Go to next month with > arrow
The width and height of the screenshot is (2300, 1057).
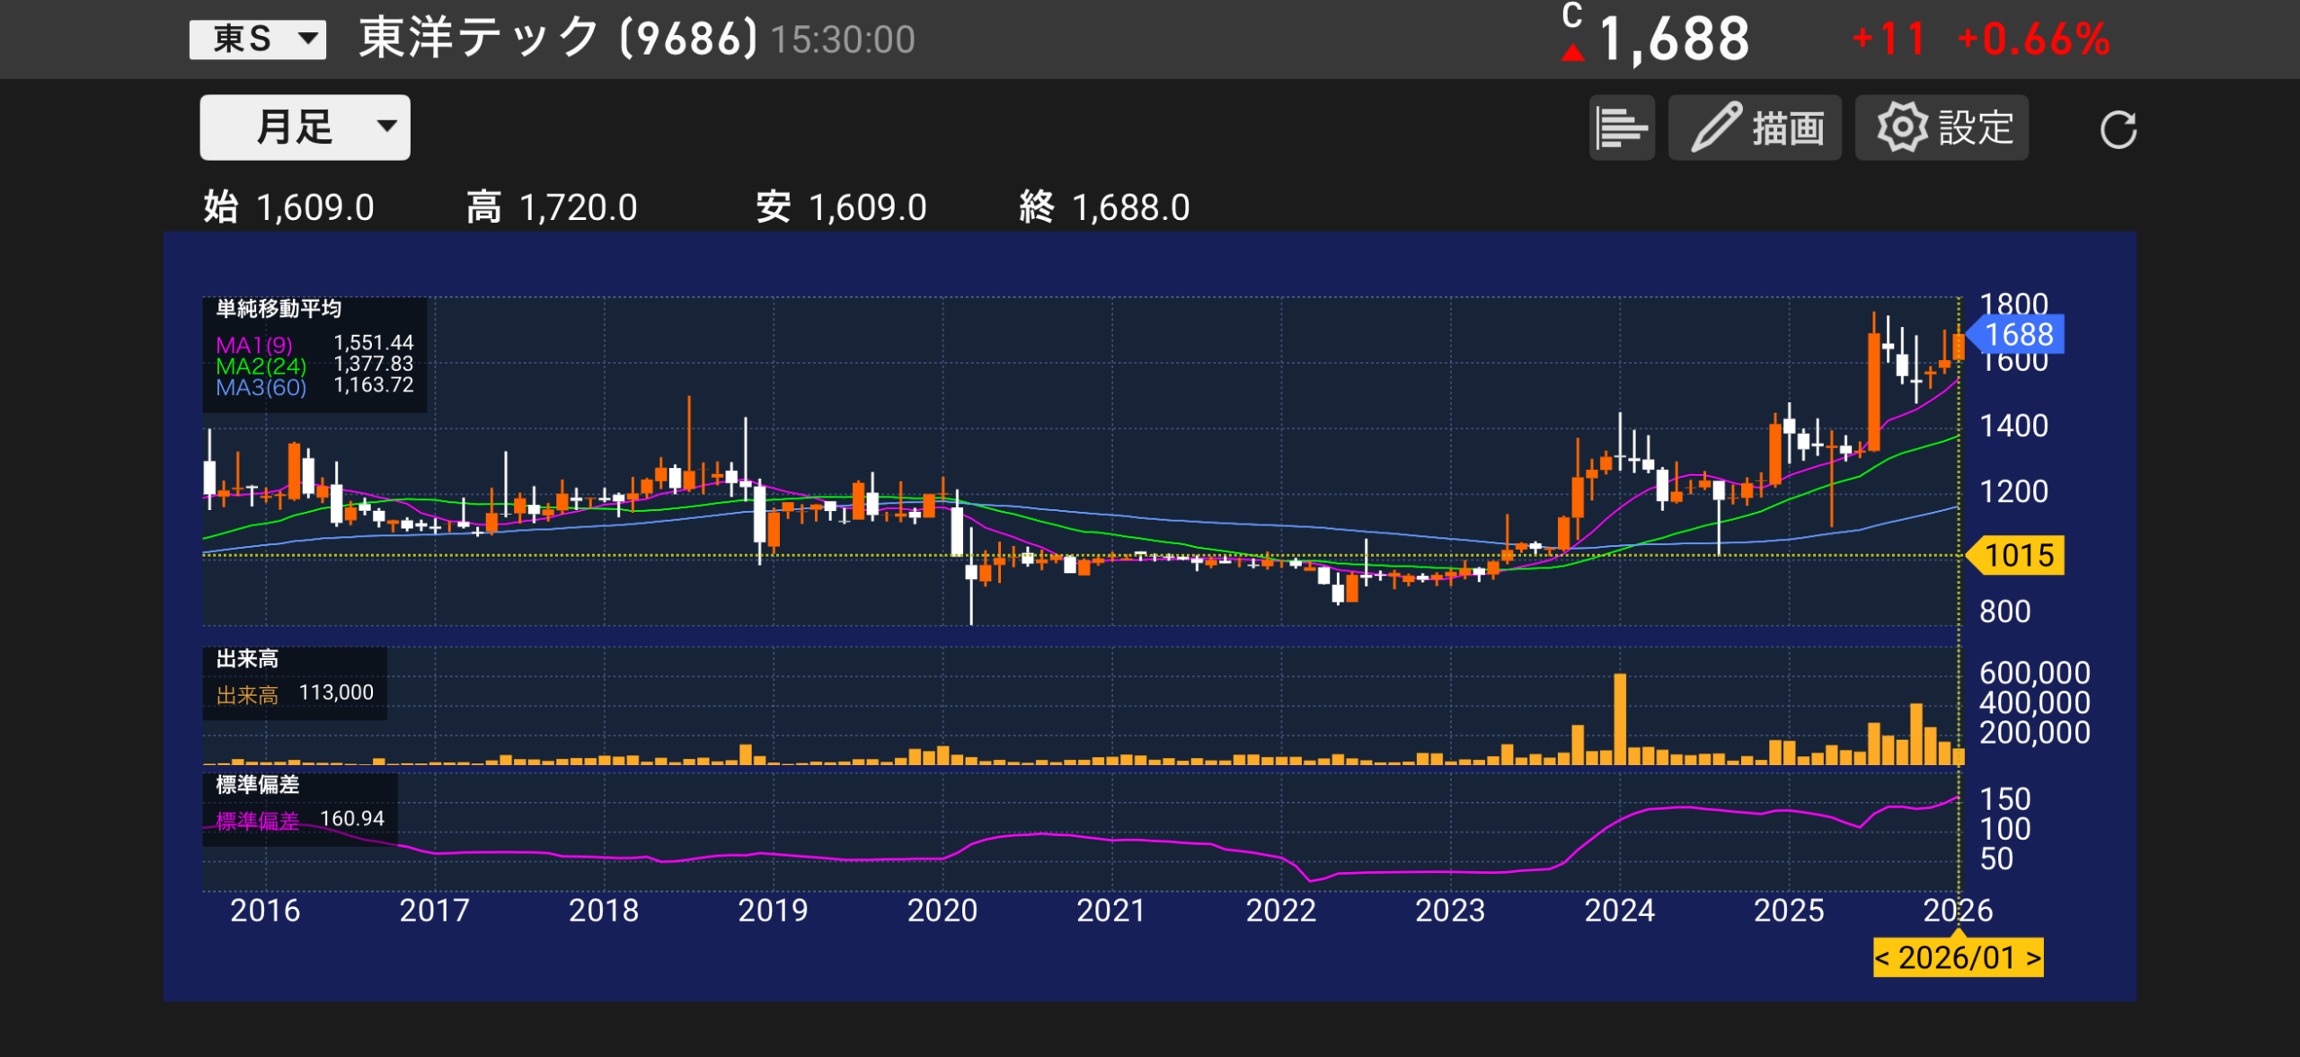tap(2033, 957)
